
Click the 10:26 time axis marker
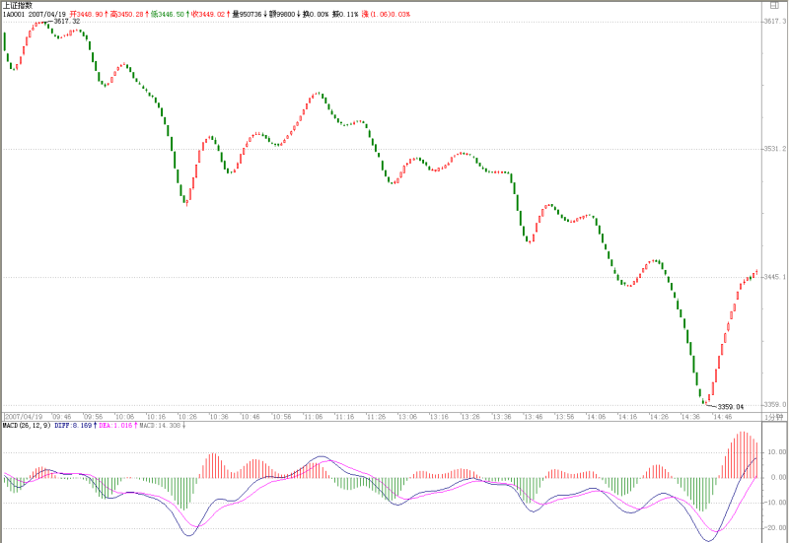[187, 417]
